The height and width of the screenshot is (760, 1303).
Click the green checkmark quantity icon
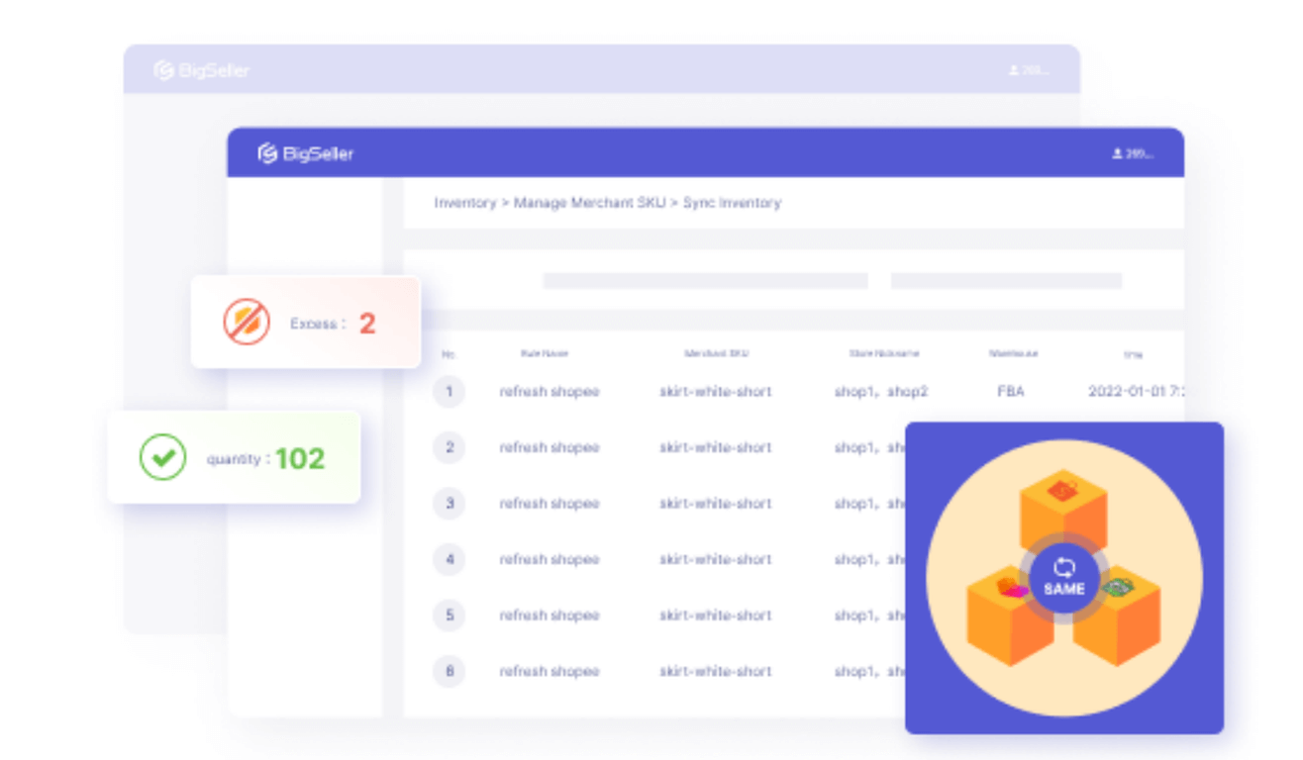pos(162,457)
